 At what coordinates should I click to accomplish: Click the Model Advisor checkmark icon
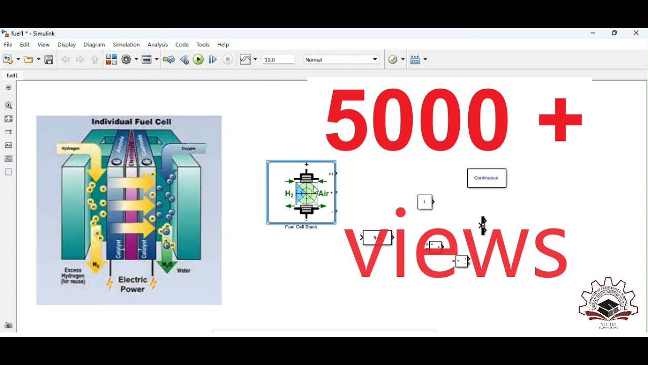[393, 60]
